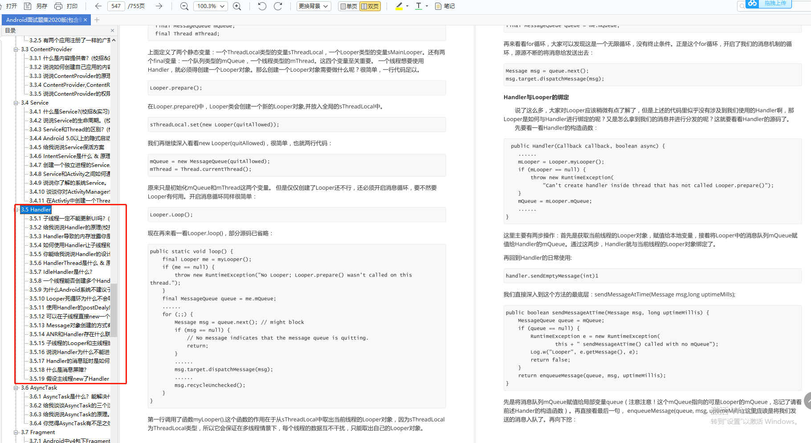Open outline entry 3.6.4 你觉得AsyncTask有不足之处
Viewport: 811px width, 443px height.
click(70, 423)
